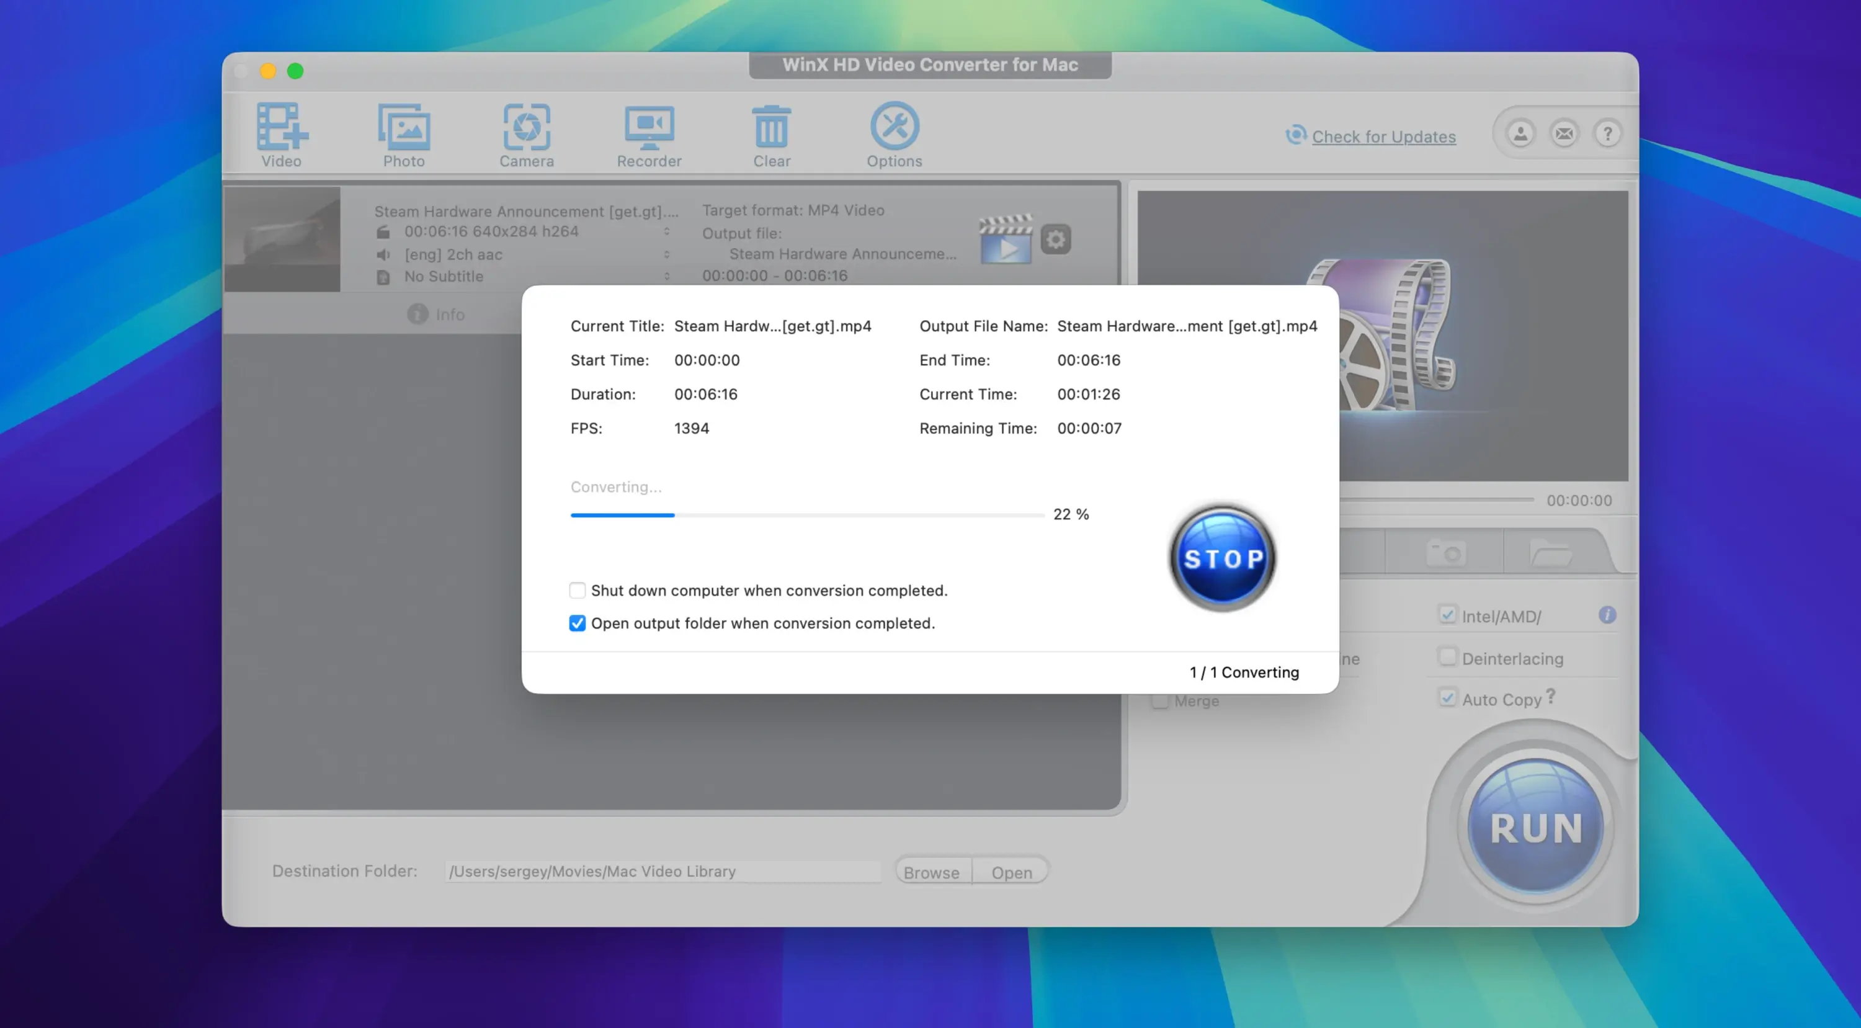Expand the No Subtitle selector
This screenshot has width=1861, height=1028.
pyautogui.click(x=667, y=277)
